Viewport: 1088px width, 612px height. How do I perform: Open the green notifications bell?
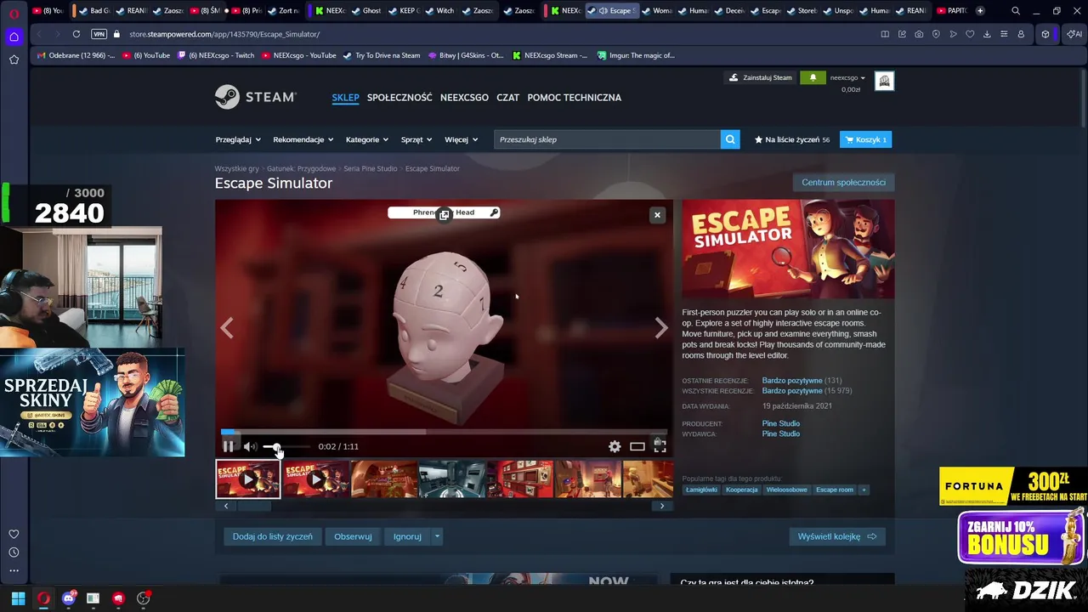pyautogui.click(x=813, y=77)
